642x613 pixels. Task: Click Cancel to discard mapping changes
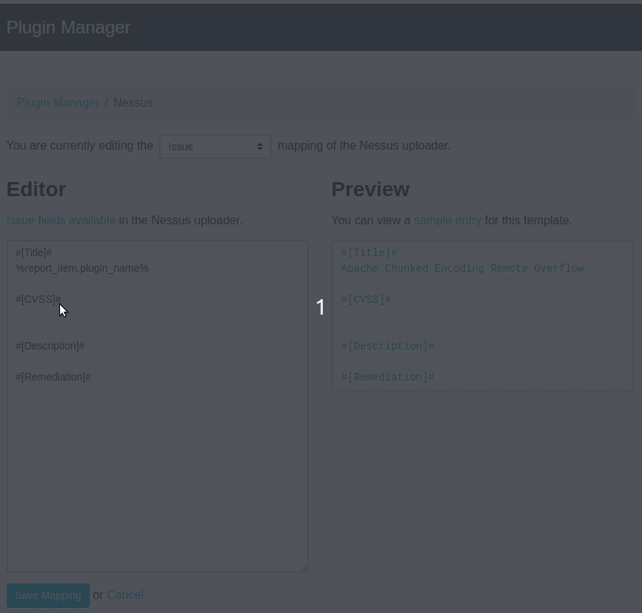(x=125, y=594)
